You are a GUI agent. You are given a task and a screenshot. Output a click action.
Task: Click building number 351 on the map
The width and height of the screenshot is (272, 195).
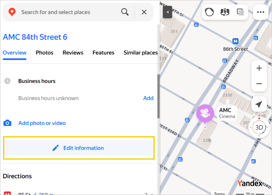coord(174,32)
